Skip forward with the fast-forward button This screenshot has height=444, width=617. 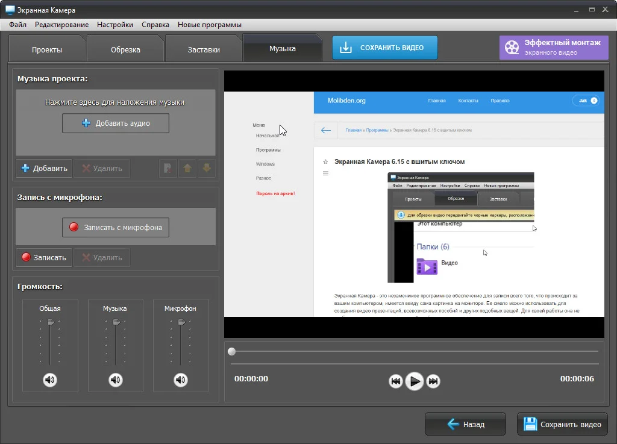(433, 381)
